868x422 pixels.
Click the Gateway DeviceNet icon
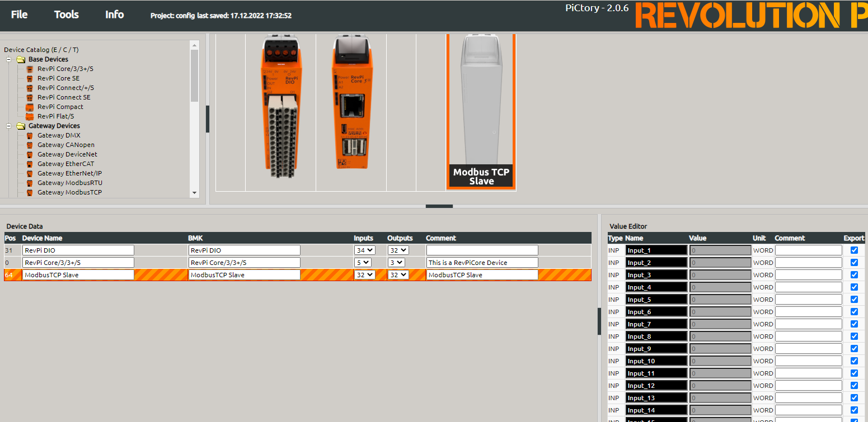[30, 154]
